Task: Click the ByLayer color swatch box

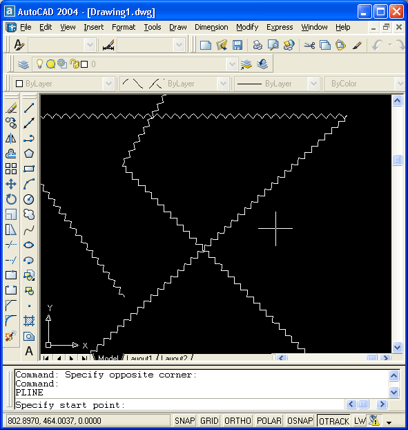Action: click(x=19, y=84)
